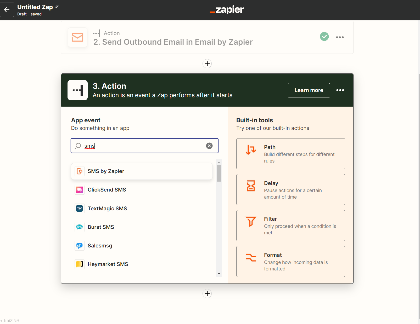Click the green checkmark status on step 2

point(324,37)
